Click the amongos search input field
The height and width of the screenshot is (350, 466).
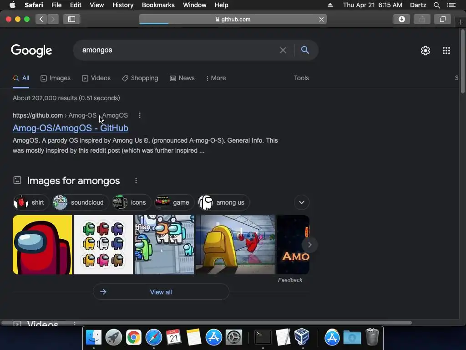[178, 50]
